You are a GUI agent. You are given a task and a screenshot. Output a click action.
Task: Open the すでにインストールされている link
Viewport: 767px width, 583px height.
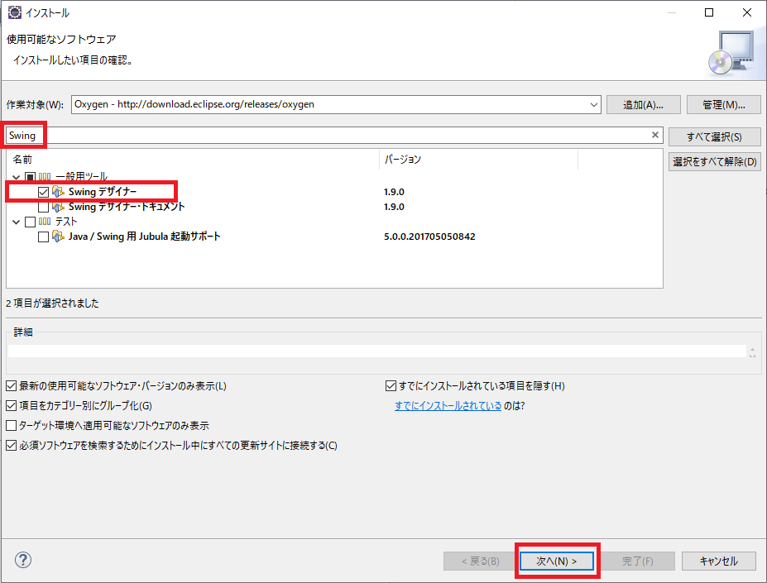pyautogui.click(x=448, y=405)
